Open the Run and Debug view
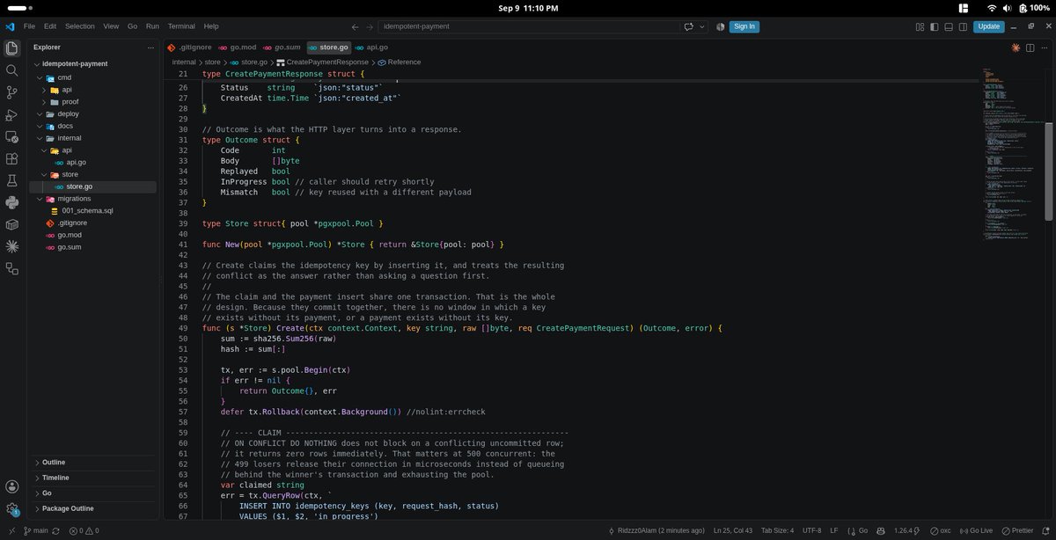The height and width of the screenshot is (540, 1056). click(11, 115)
